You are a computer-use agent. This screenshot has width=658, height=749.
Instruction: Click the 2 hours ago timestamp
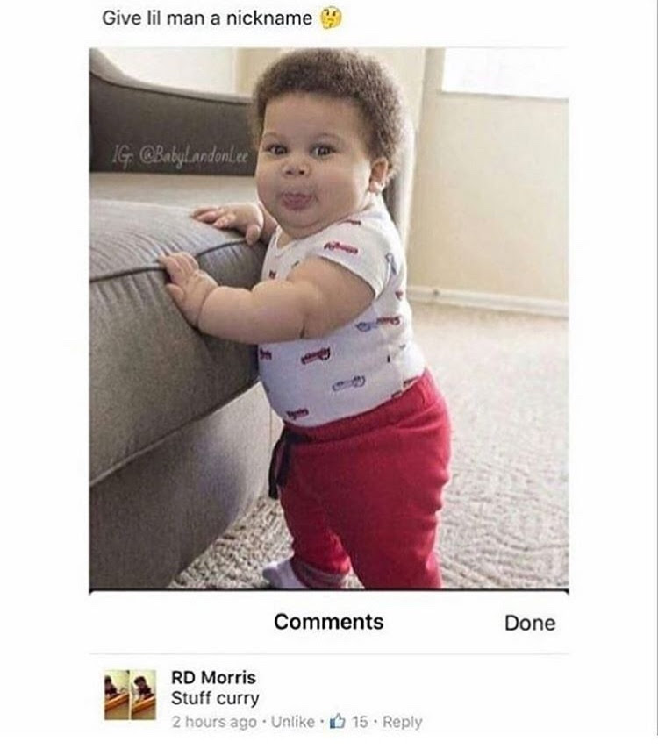(x=214, y=721)
